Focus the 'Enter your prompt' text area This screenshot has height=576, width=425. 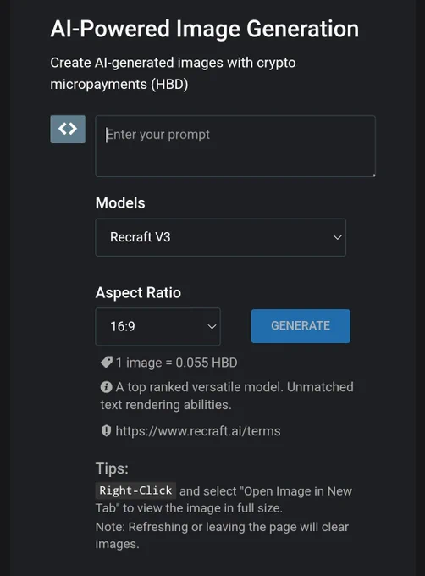[x=235, y=147]
